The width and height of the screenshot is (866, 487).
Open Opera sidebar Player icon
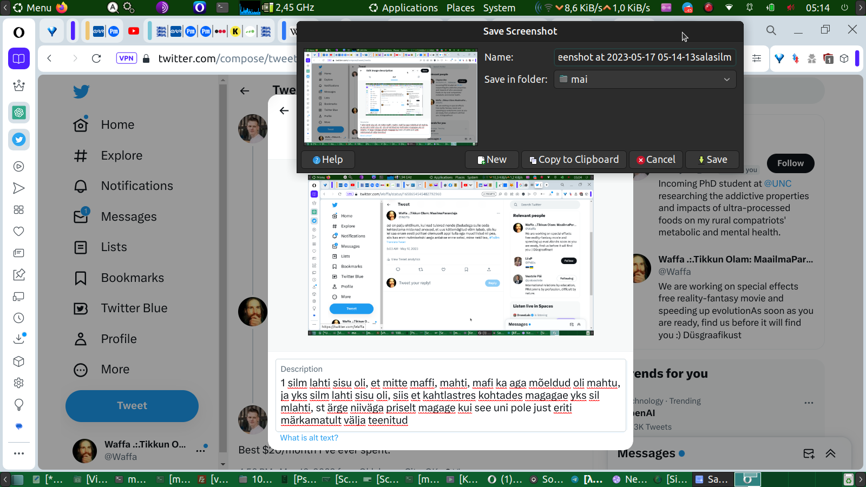point(19,167)
